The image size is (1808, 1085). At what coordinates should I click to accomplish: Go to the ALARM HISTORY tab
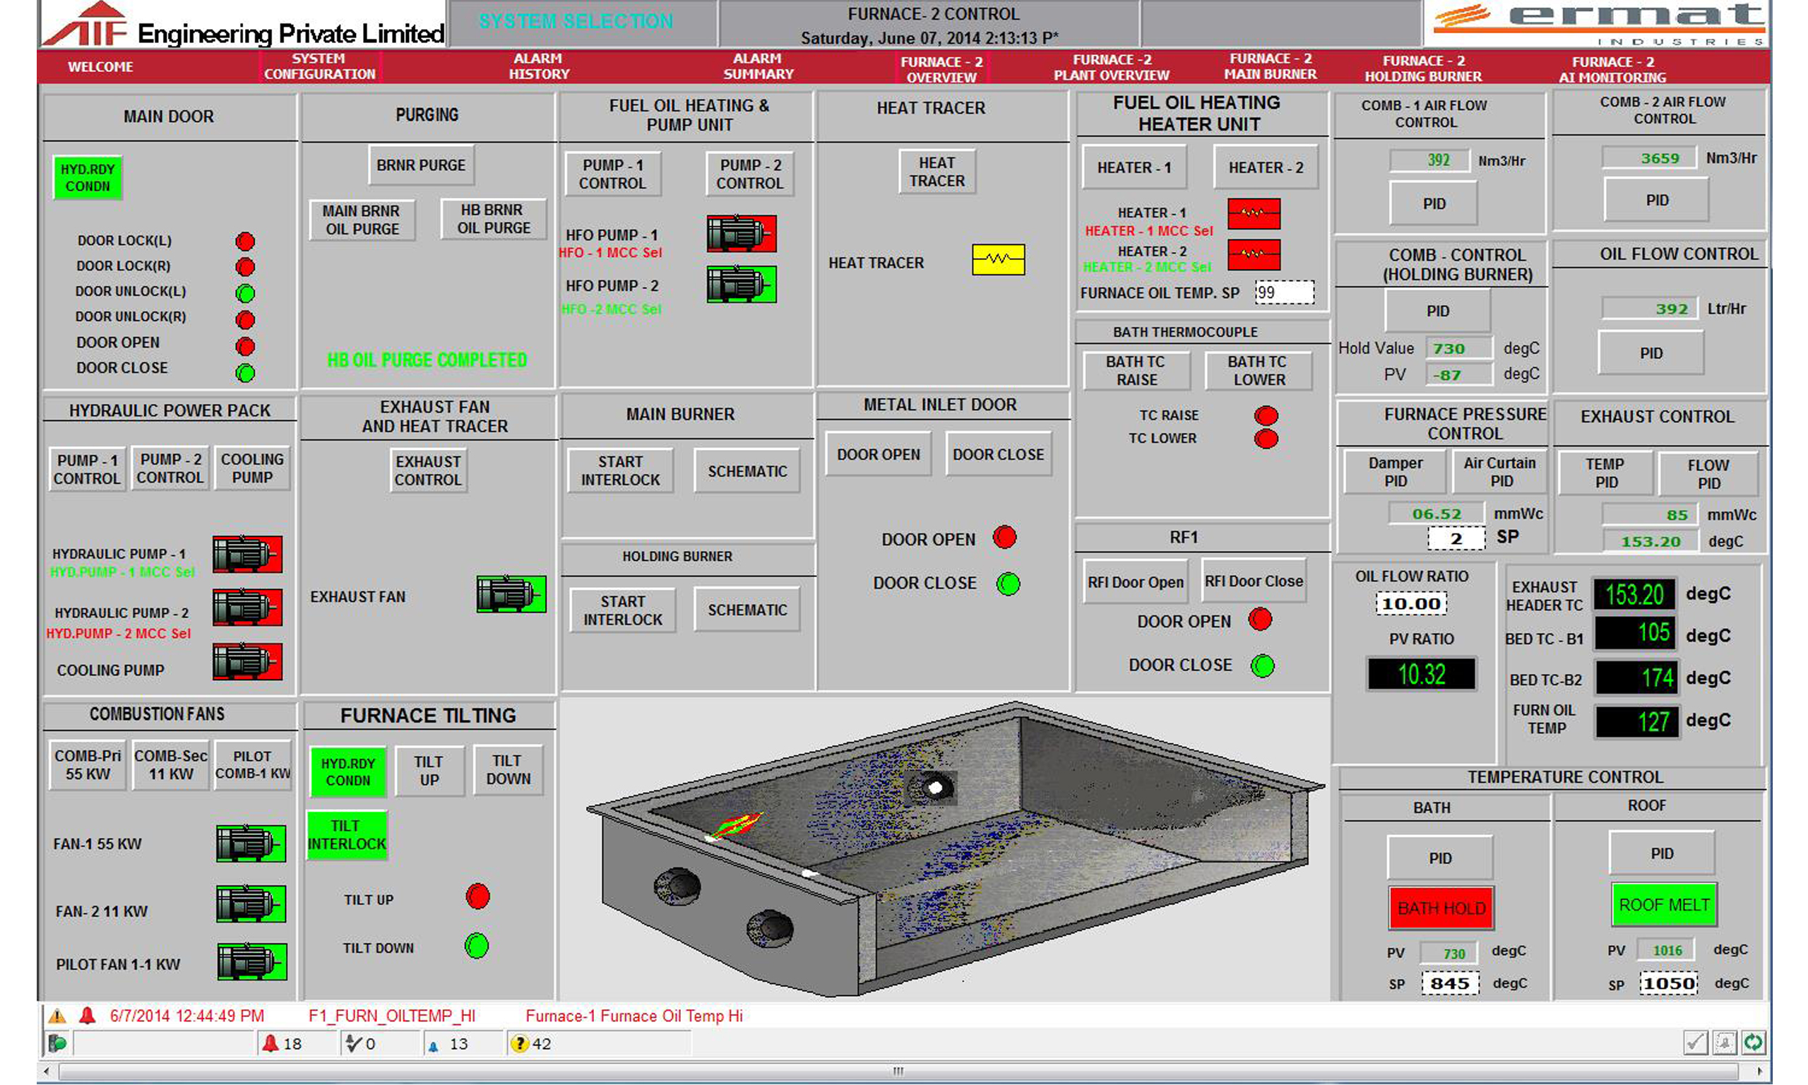(539, 66)
